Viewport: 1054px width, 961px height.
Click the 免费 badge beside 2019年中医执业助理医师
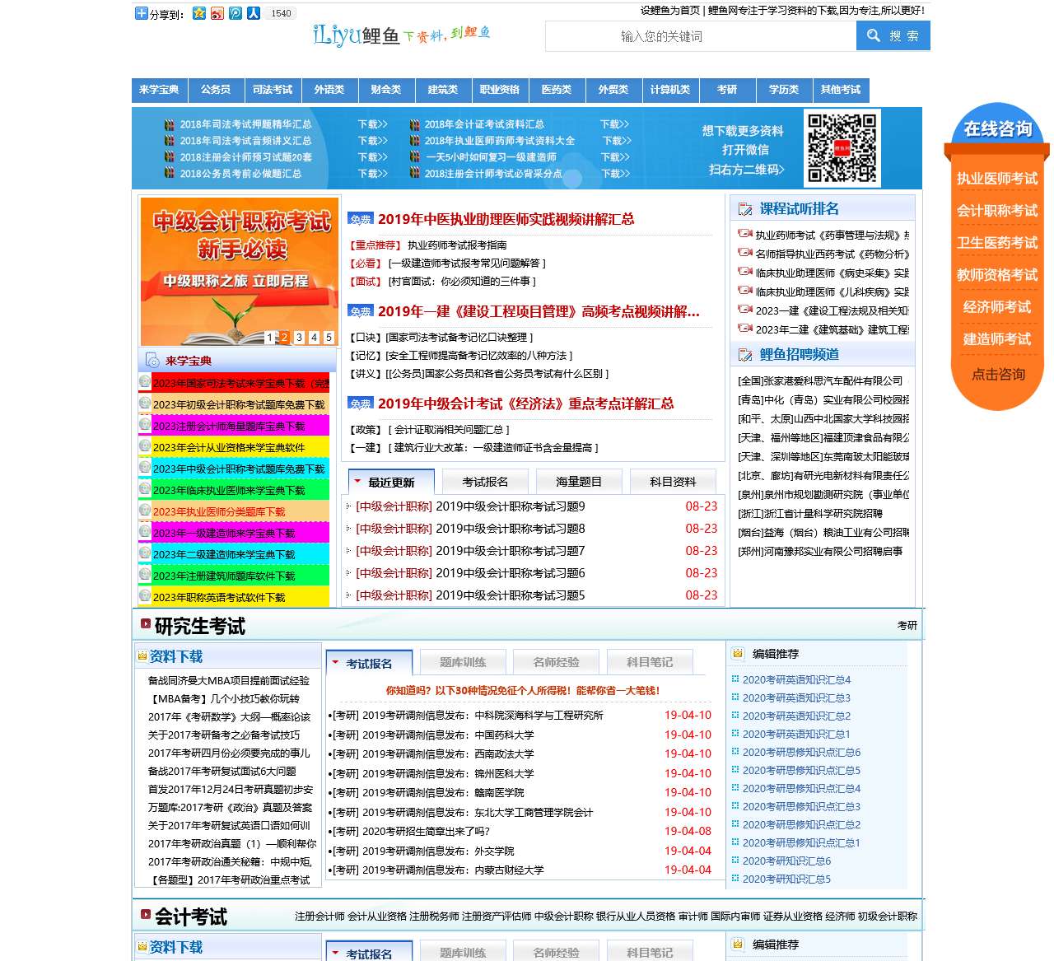pos(361,219)
